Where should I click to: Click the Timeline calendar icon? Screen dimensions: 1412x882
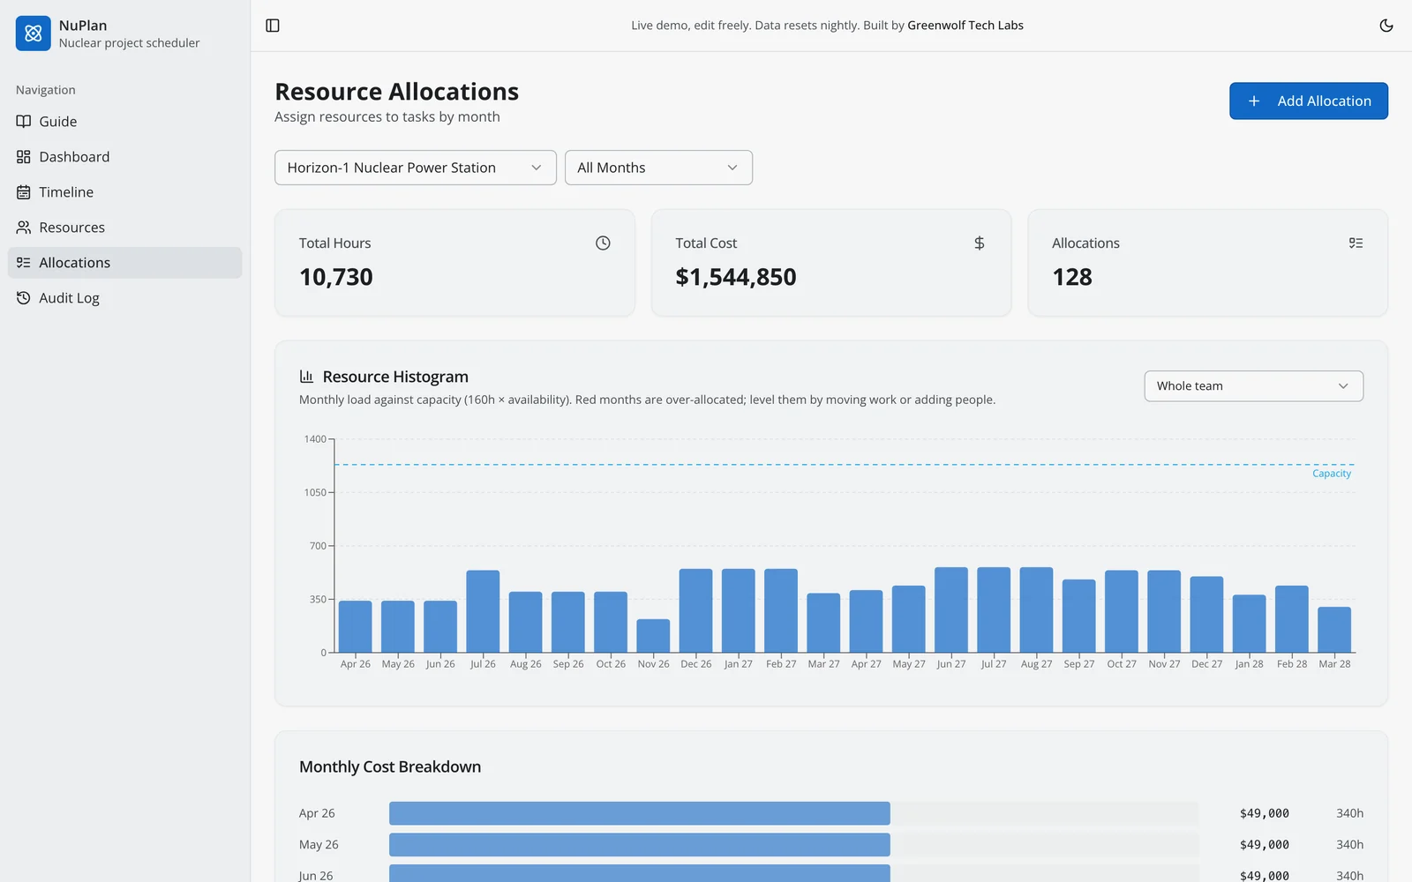click(x=24, y=192)
